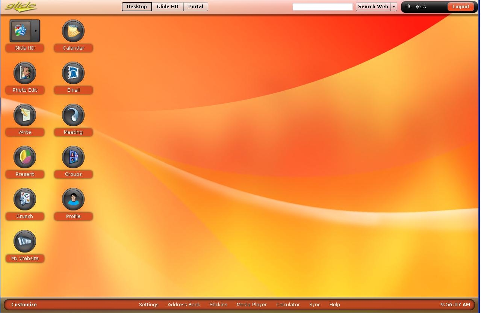Click the Groups label under its icon
This screenshot has width=481, height=313.
point(73,174)
